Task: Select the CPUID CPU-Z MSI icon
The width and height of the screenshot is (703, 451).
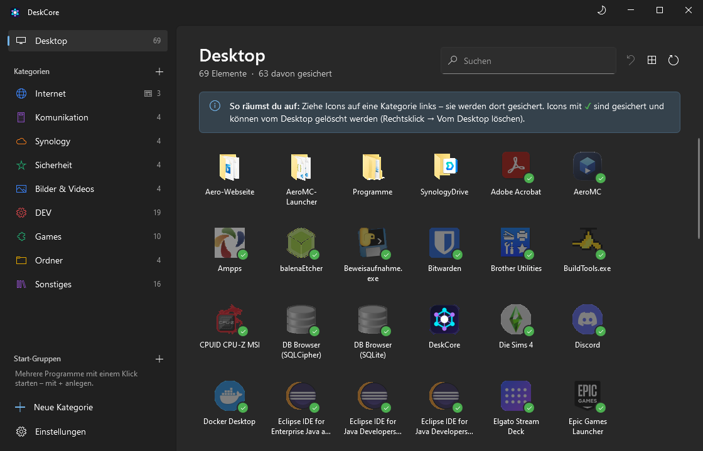Action: click(230, 320)
